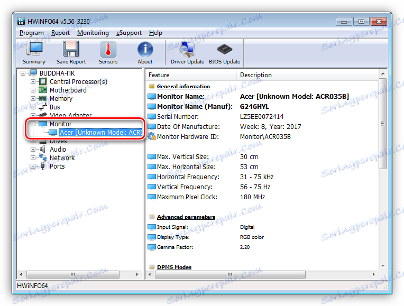Click the details pane horizontal scrollbar thumb

[x=230, y=275]
